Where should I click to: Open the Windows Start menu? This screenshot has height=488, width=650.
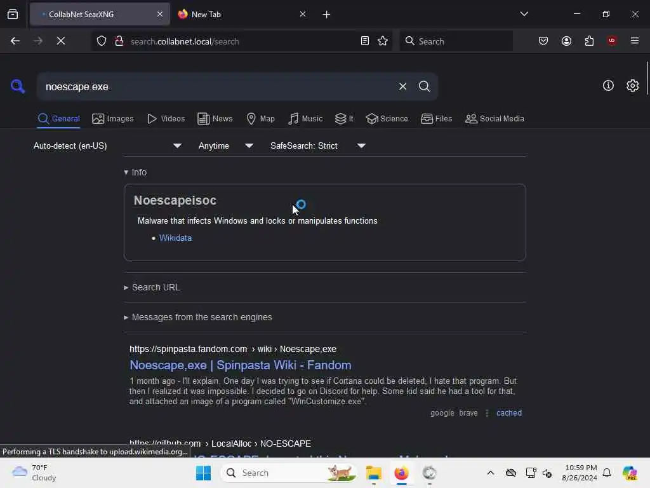pos(203,473)
